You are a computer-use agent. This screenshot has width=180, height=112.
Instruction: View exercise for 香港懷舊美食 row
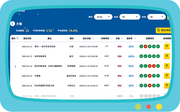pyautogui.click(x=167, y=56)
